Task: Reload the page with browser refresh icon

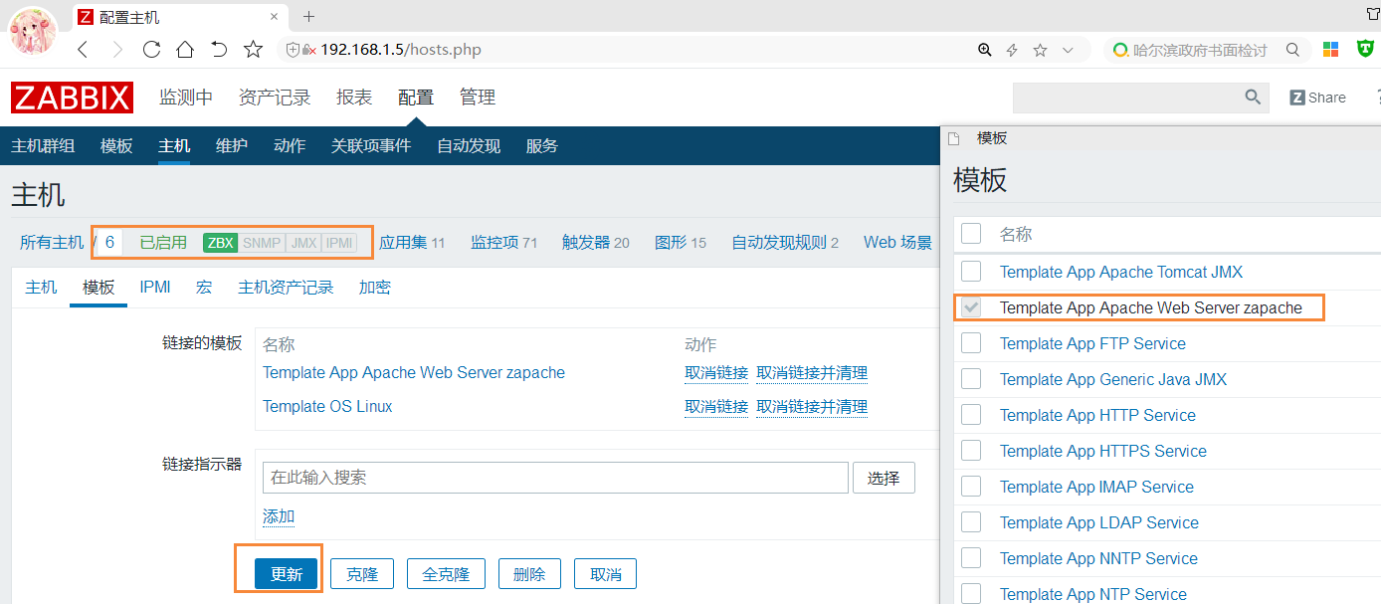Action: [151, 50]
